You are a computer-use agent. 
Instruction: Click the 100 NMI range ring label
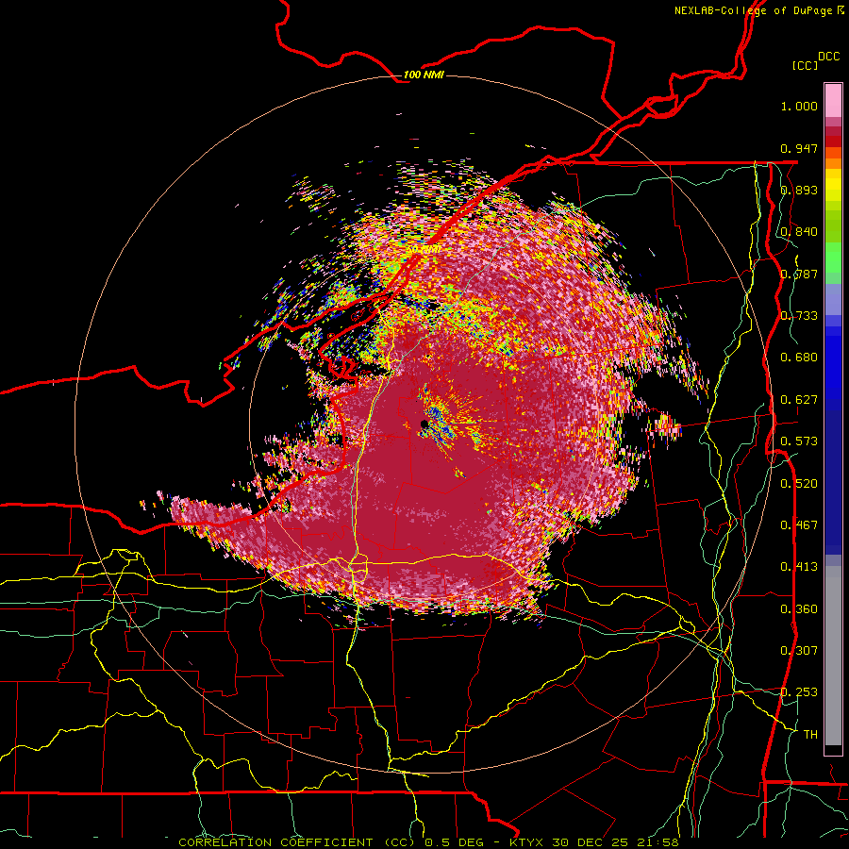(424, 75)
